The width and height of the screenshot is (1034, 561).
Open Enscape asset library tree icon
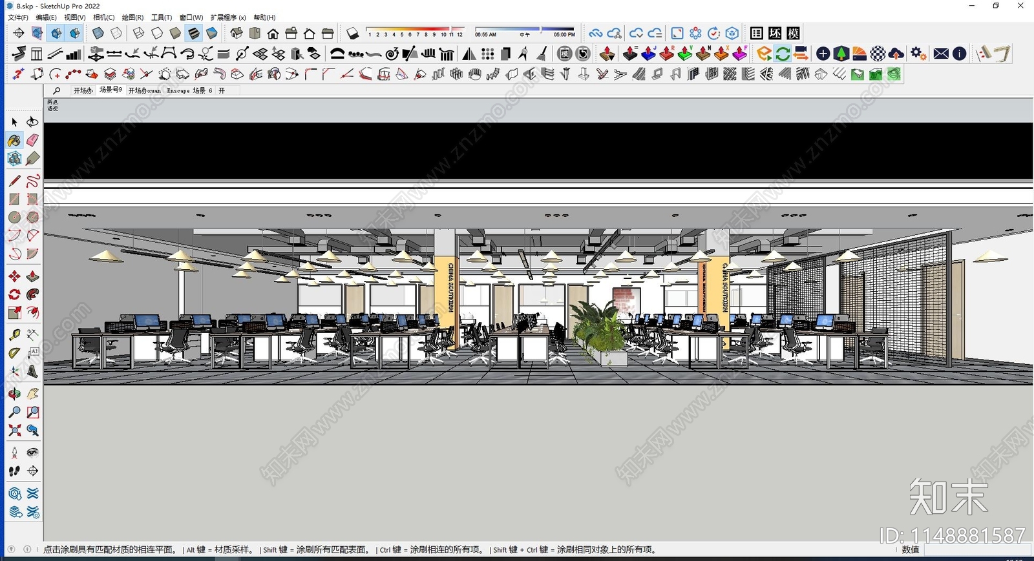[841, 54]
